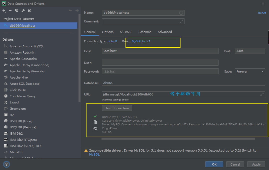Image resolution: width=269 pixels, height=170 pixels.
Task: Open the SSH/SSL tab
Action: point(126,32)
